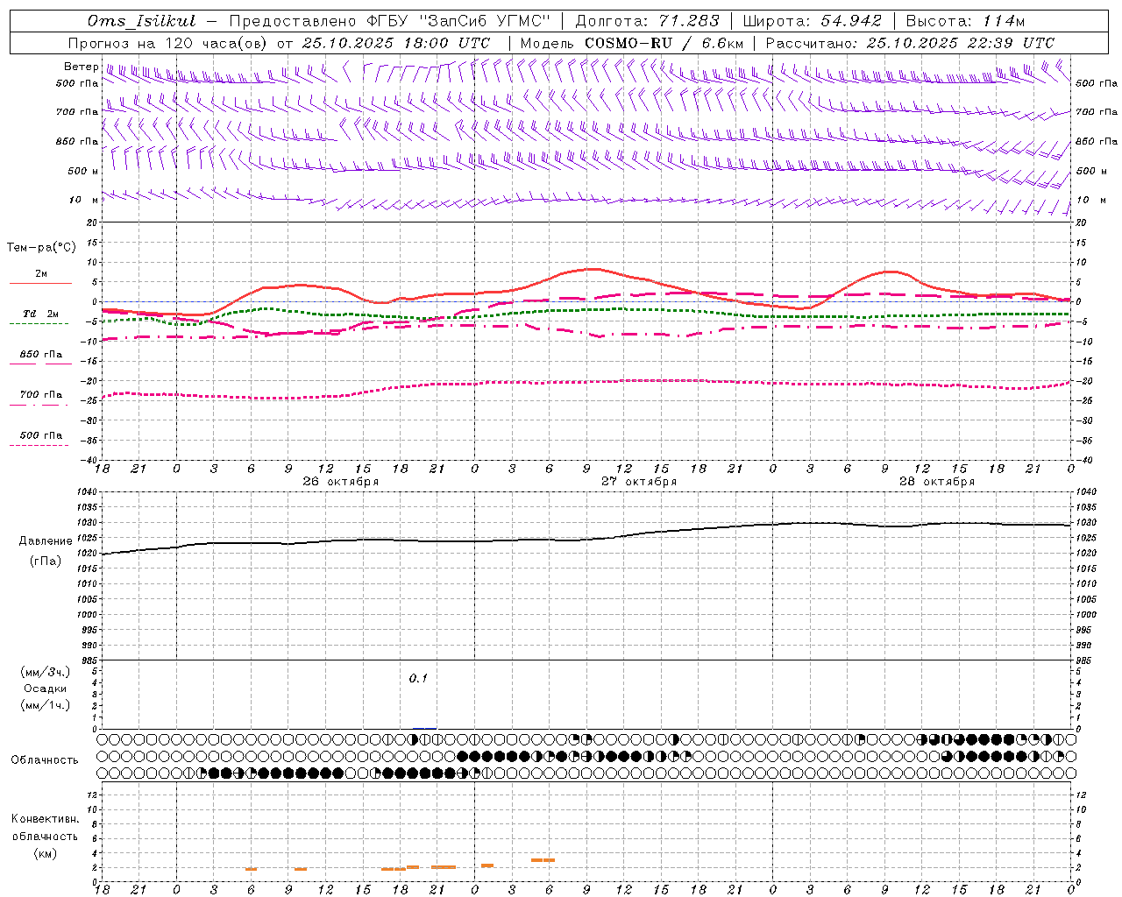Image resolution: width=1122 pixels, height=897 pixels.
Task: Click the station name Oms_Isilkul
Action: coord(141,21)
